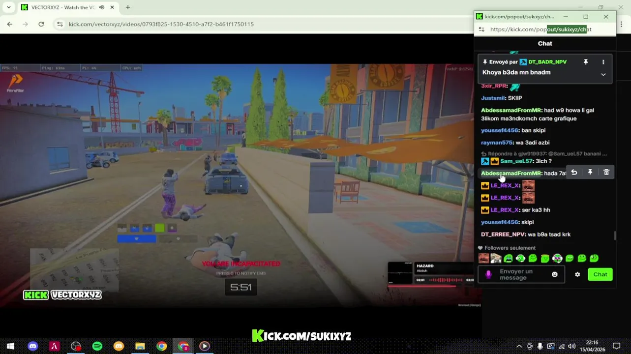This screenshot has height=354, width=631.
Task: Click the chat scrollbar thumb
Action: [x=615, y=236]
